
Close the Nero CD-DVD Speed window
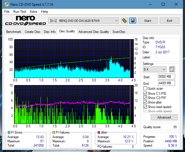tap(176, 4)
